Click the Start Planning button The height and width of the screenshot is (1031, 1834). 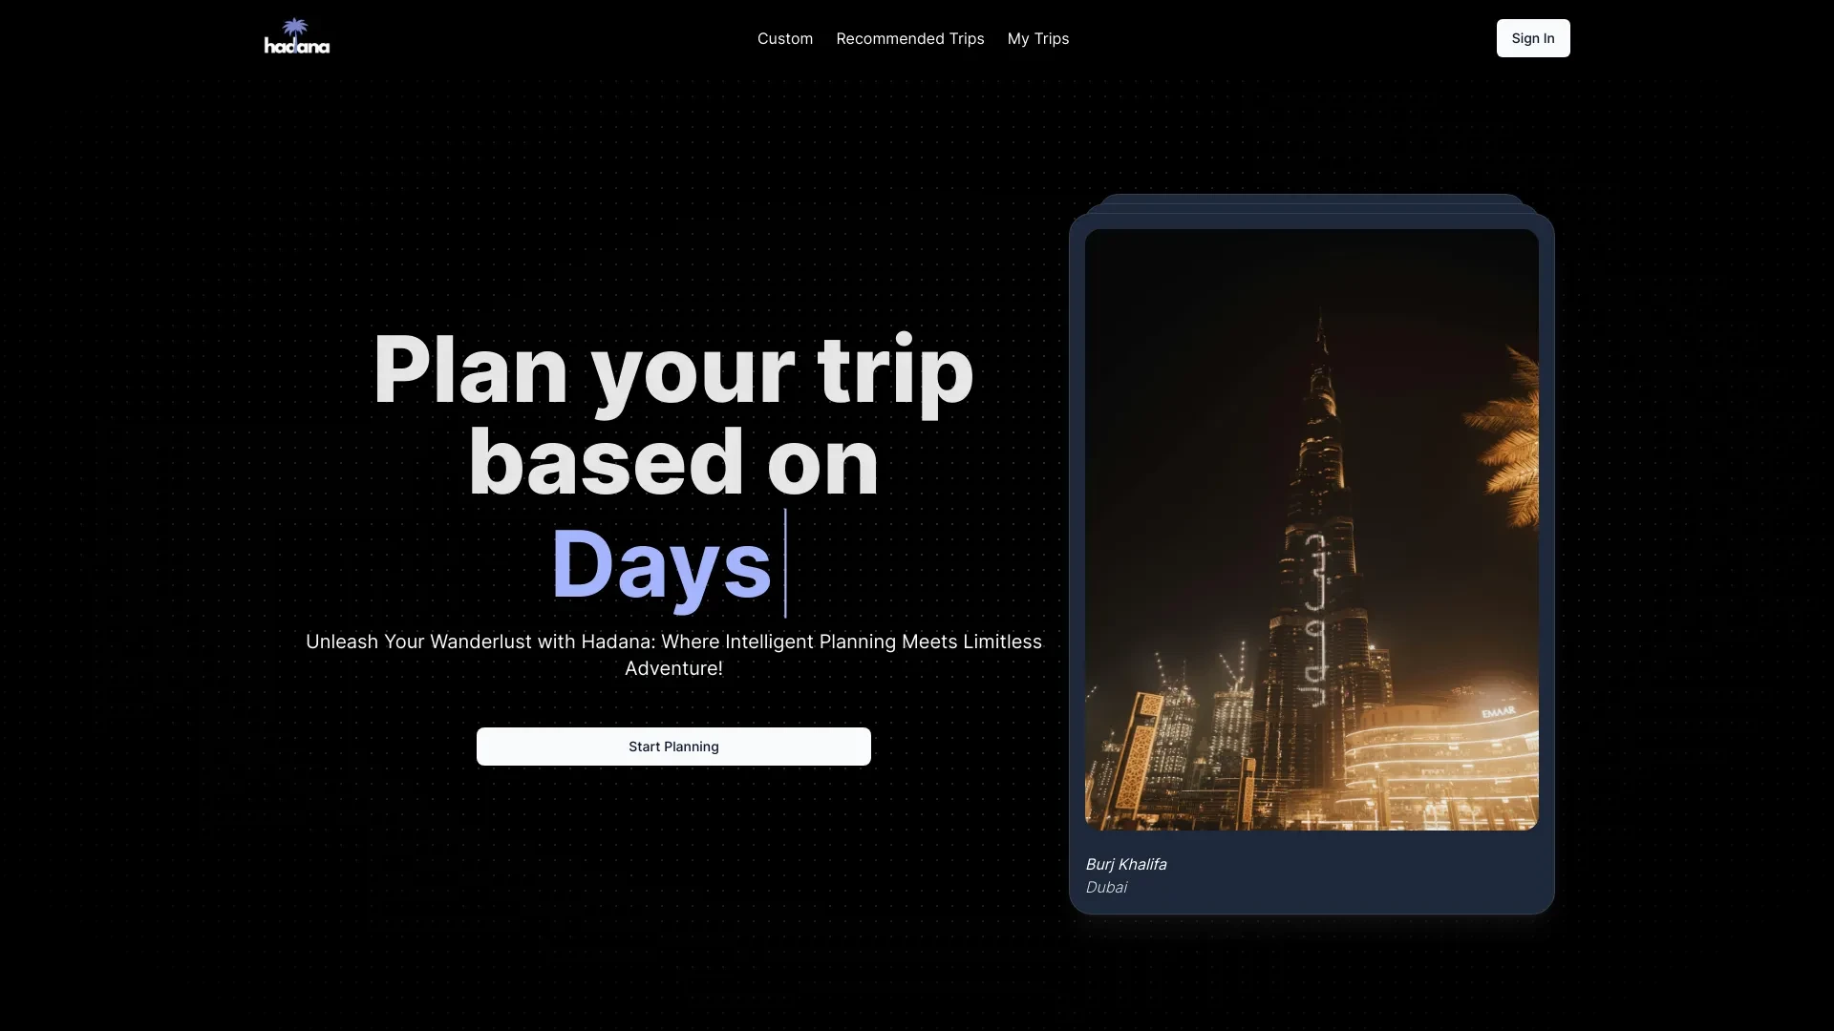(x=673, y=746)
